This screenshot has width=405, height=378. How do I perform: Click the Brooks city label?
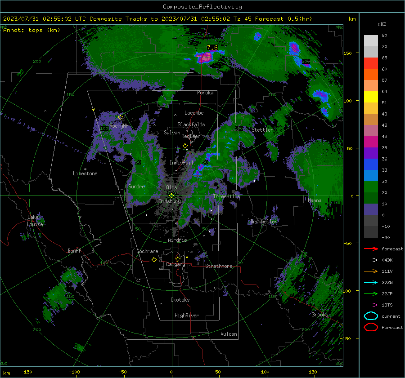320,315
